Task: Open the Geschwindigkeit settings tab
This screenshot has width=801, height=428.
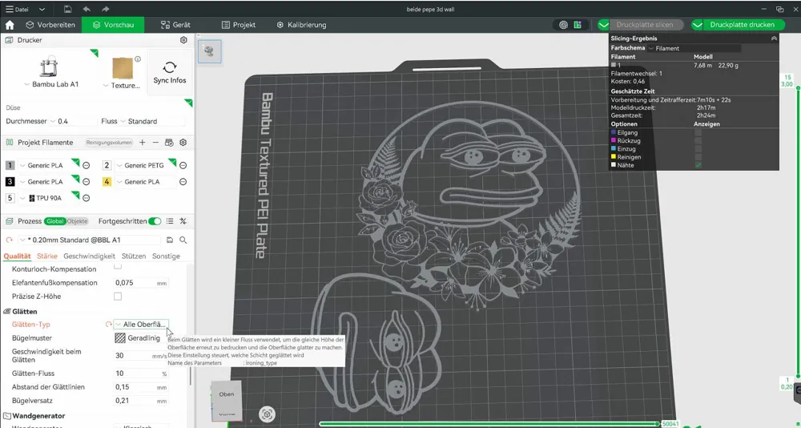Action: click(x=90, y=256)
